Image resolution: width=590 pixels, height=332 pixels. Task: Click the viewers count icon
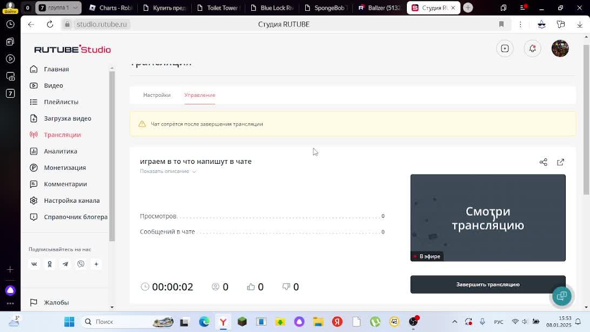tap(215, 287)
